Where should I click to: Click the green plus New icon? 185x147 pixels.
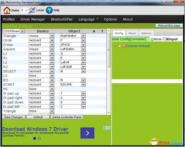(x=152, y=39)
